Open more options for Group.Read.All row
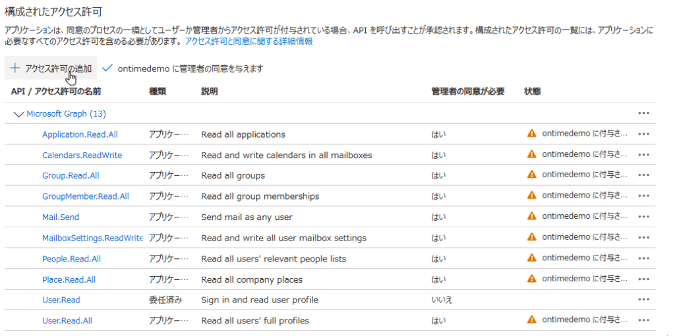 (x=643, y=175)
